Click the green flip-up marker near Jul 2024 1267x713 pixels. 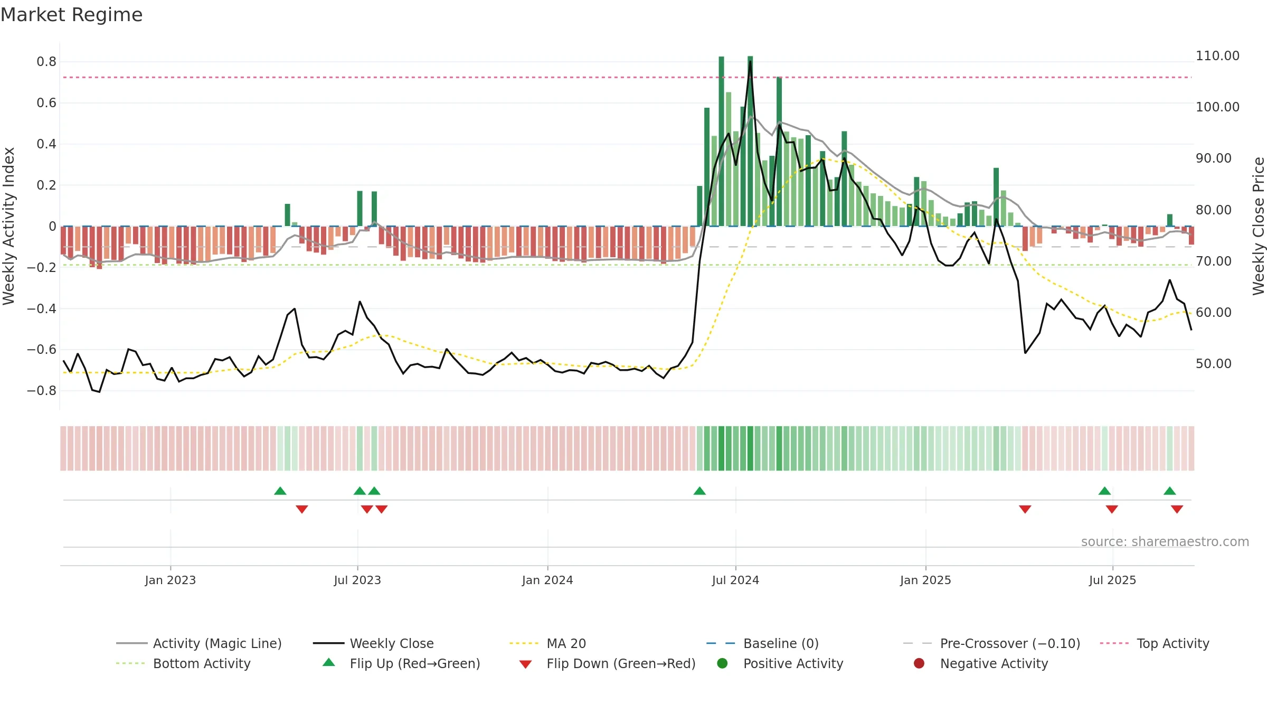coord(699,491)
